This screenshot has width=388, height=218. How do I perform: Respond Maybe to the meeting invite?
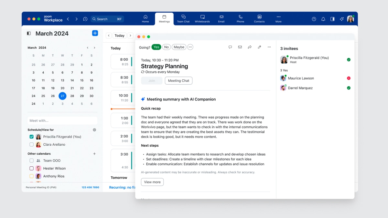click(179, 47)
